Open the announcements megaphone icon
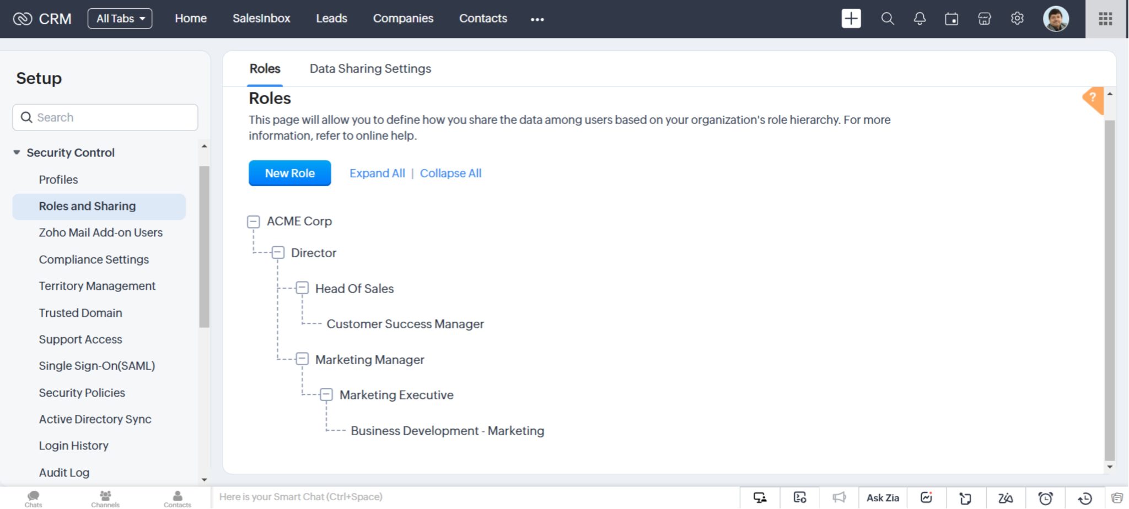The width and height of the screenshot is (1129, 509). (x=840, y=497)
